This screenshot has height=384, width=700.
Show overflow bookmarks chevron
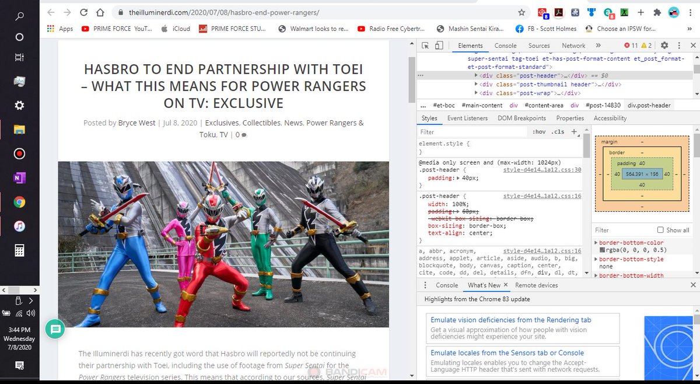[691, 28]
